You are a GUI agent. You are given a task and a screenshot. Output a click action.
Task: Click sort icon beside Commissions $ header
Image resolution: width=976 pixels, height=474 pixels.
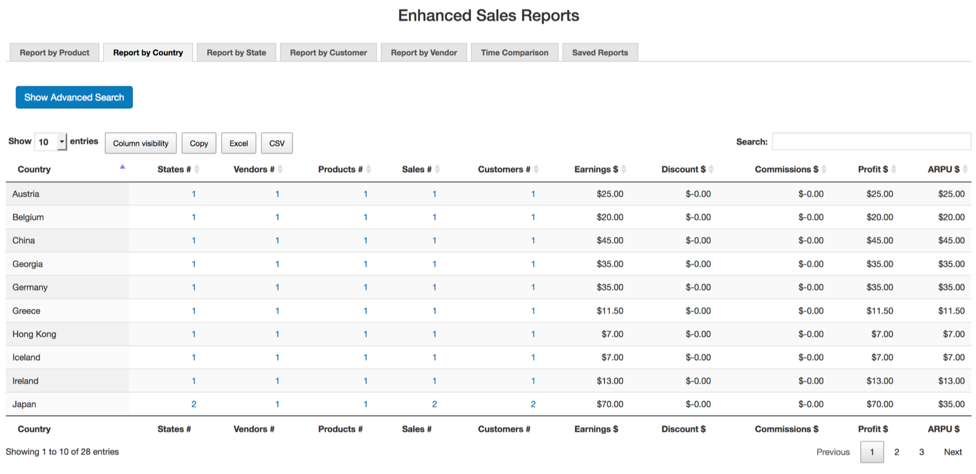click(825, 169)
